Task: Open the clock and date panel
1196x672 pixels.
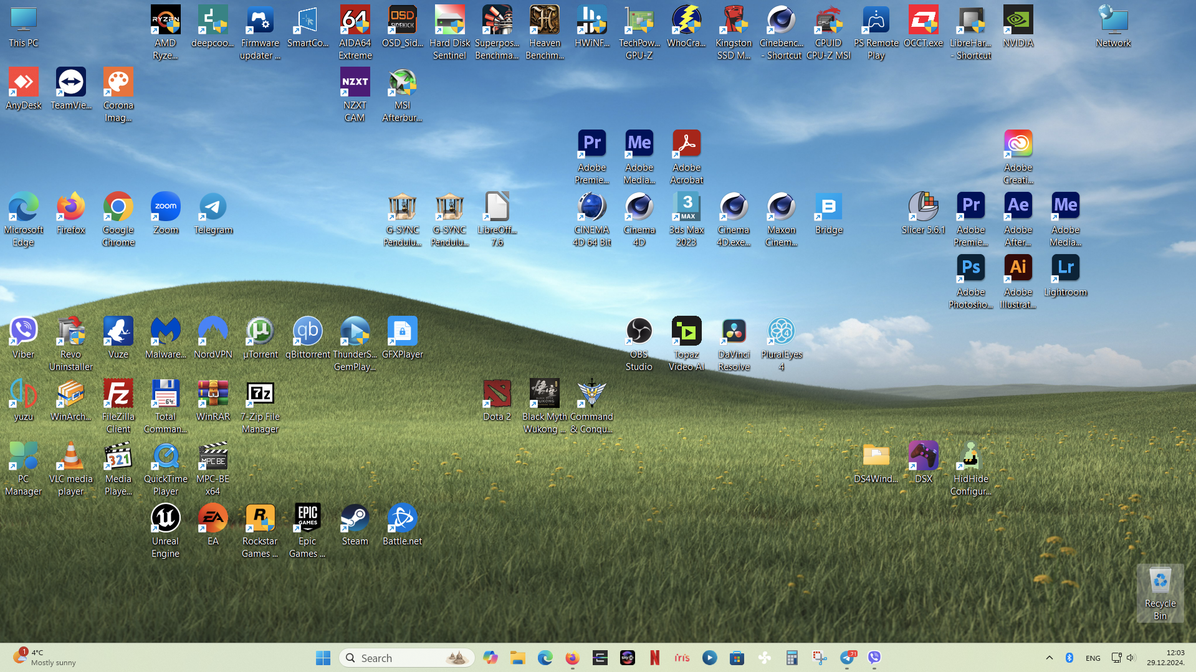Action: (1165, 658)
